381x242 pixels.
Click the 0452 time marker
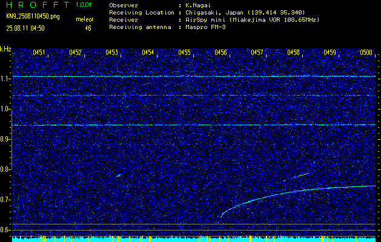click(x=75, y=52)
